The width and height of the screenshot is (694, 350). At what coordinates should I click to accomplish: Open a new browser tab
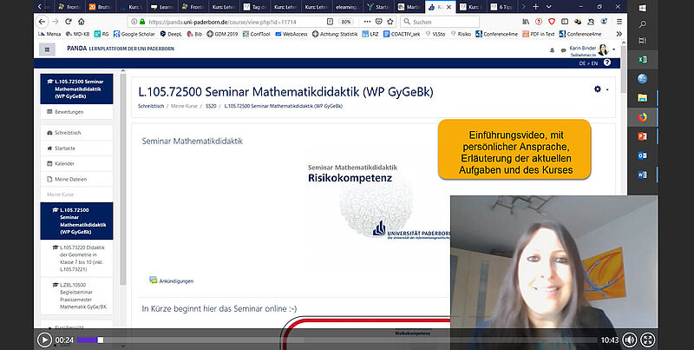536,7
